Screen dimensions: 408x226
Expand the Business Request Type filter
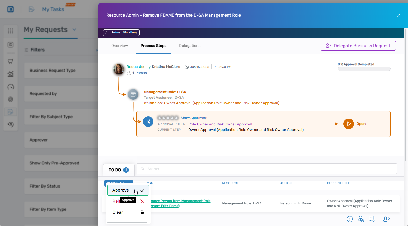coord(61,71)
